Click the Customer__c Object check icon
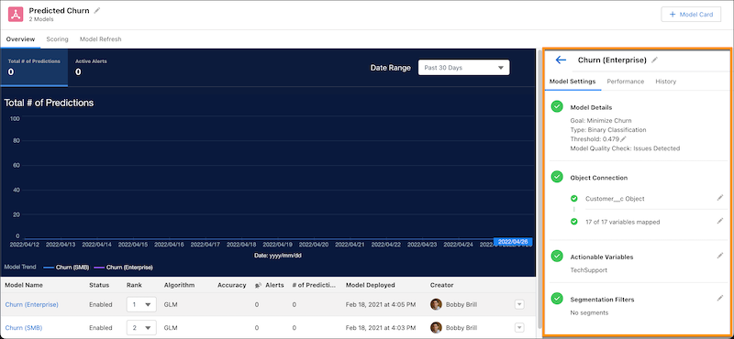Image resolution: width=734 pixels, height=339 pixels. (574, 198)
